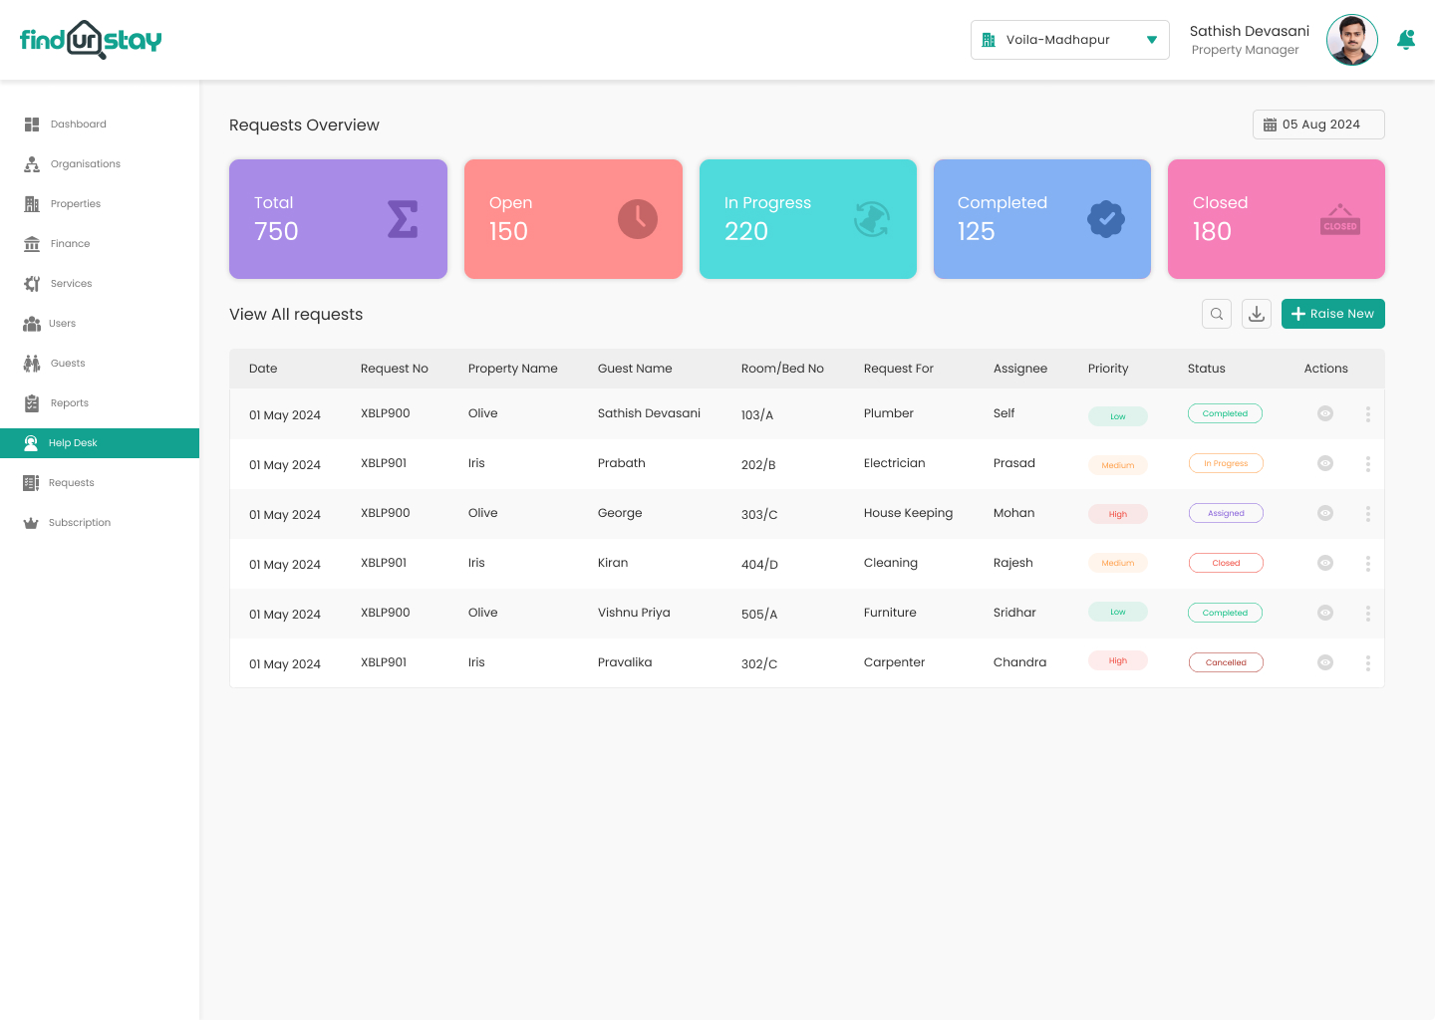Open more actions for Prabath's request
The image size is (1435, 1020).
point(1368,463)
